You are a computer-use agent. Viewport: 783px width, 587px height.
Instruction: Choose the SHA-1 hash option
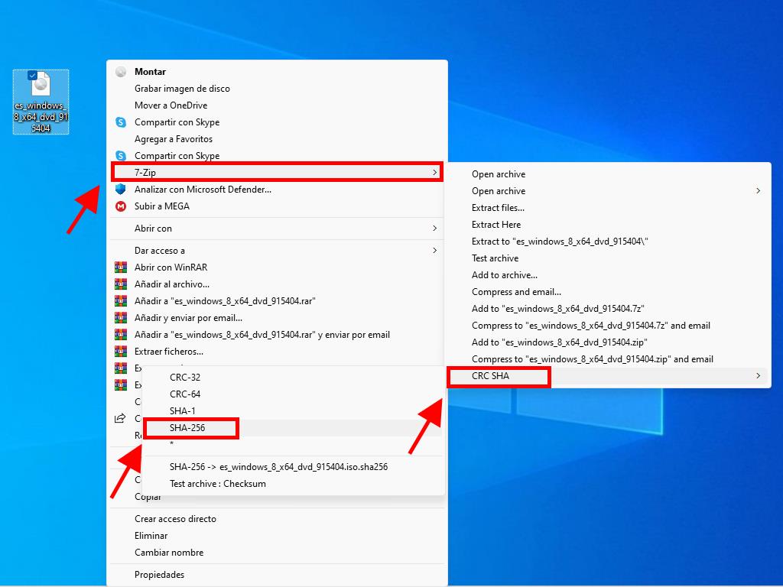(182, 410)
